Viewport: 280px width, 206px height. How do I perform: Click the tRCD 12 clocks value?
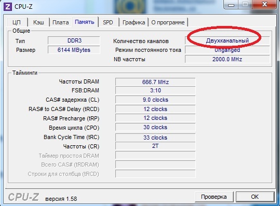(155, 109)
